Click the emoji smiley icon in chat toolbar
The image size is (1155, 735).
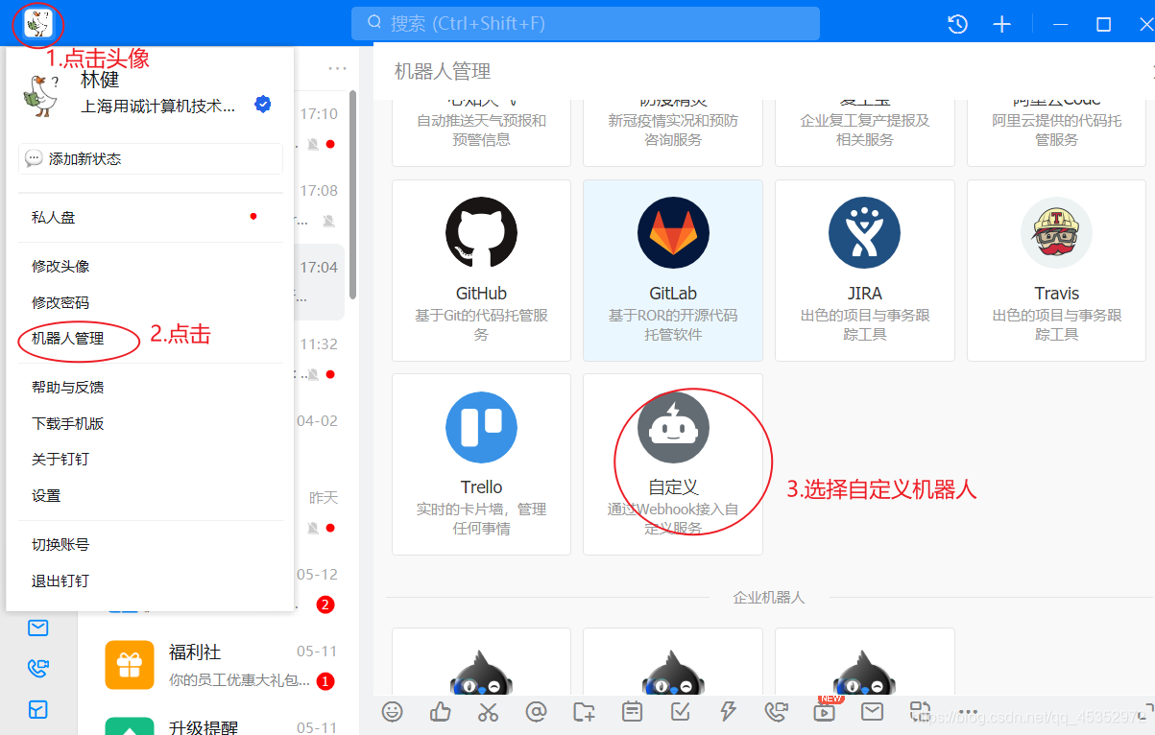click(392, 712)
